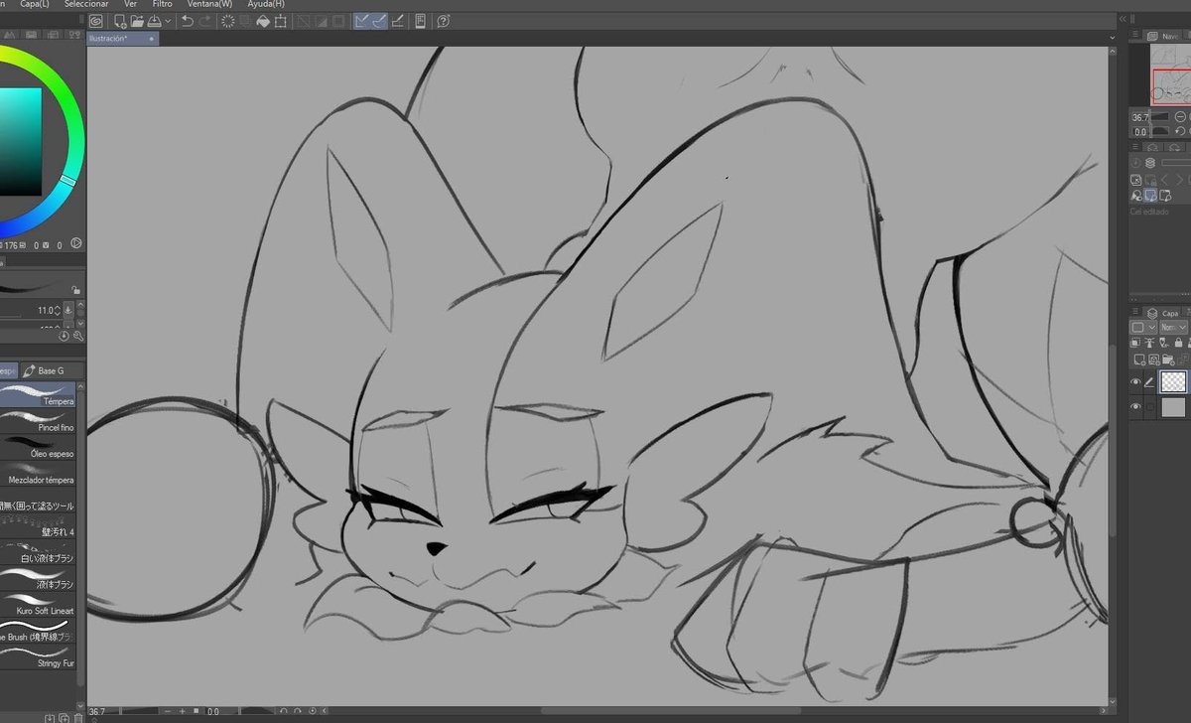Click the trash delete sub tool icon
1191x723 pixels.
coord(77,717)
